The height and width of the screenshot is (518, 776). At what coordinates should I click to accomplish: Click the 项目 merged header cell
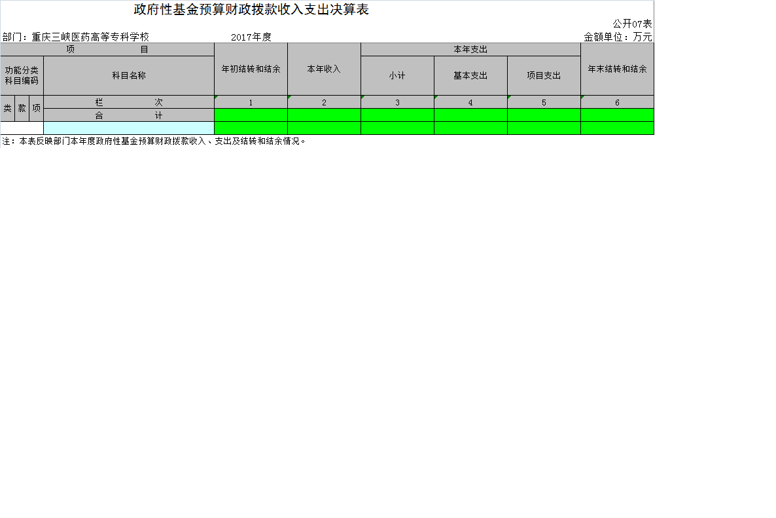pos(107,49)
